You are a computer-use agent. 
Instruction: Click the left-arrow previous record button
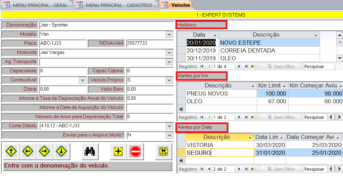tap(27, 151)
